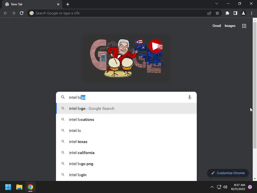Close the New Tab tab

point(58,4)
